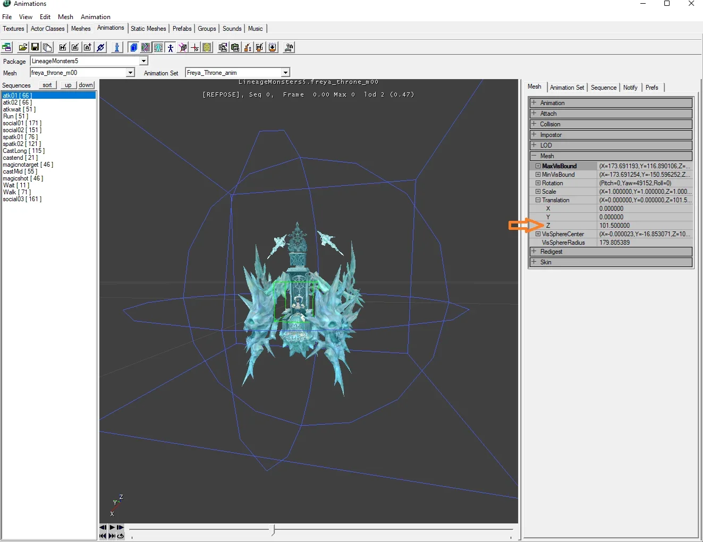Click the down button for sequences
This screenshot has width=703, height=542.
86,85
